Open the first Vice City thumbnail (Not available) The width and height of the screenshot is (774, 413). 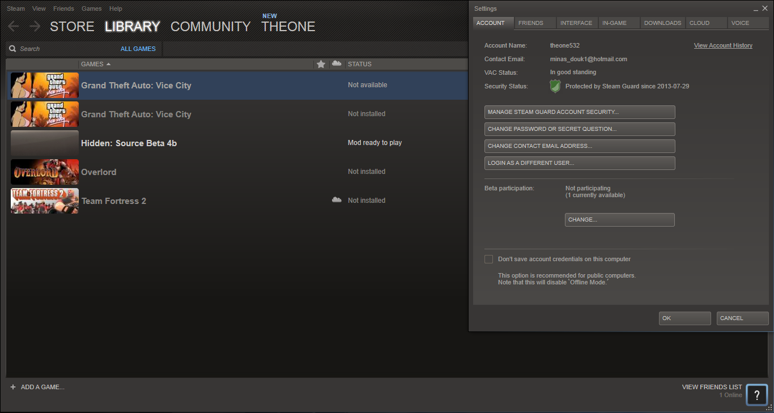point(45,85)
